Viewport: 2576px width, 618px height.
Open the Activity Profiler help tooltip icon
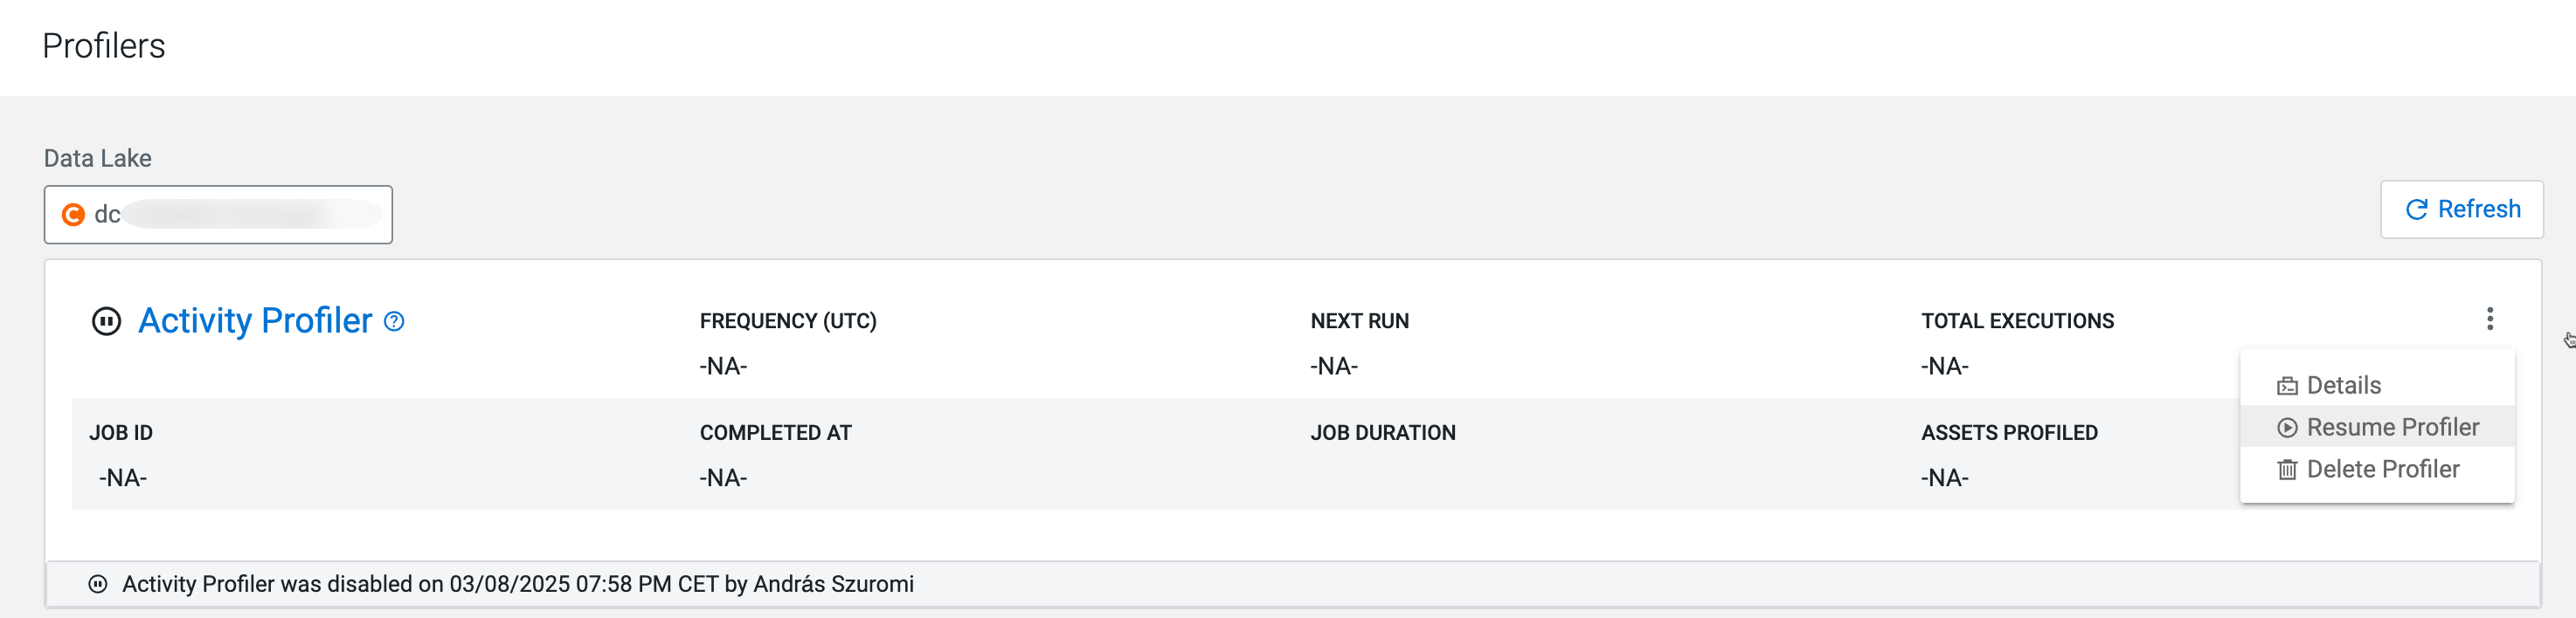coord(395,321)
